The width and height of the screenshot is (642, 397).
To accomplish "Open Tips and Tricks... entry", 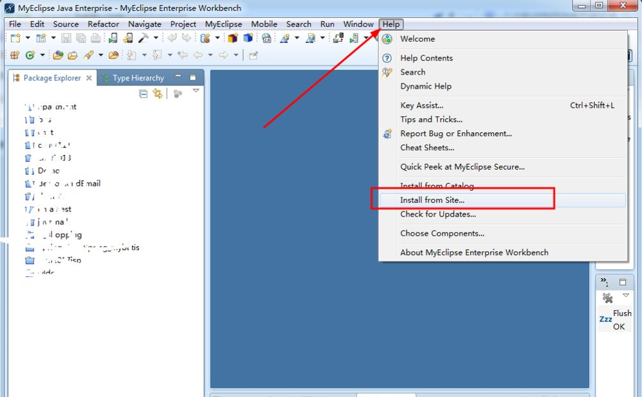I will pyautogui.click(x=503, y=119).
